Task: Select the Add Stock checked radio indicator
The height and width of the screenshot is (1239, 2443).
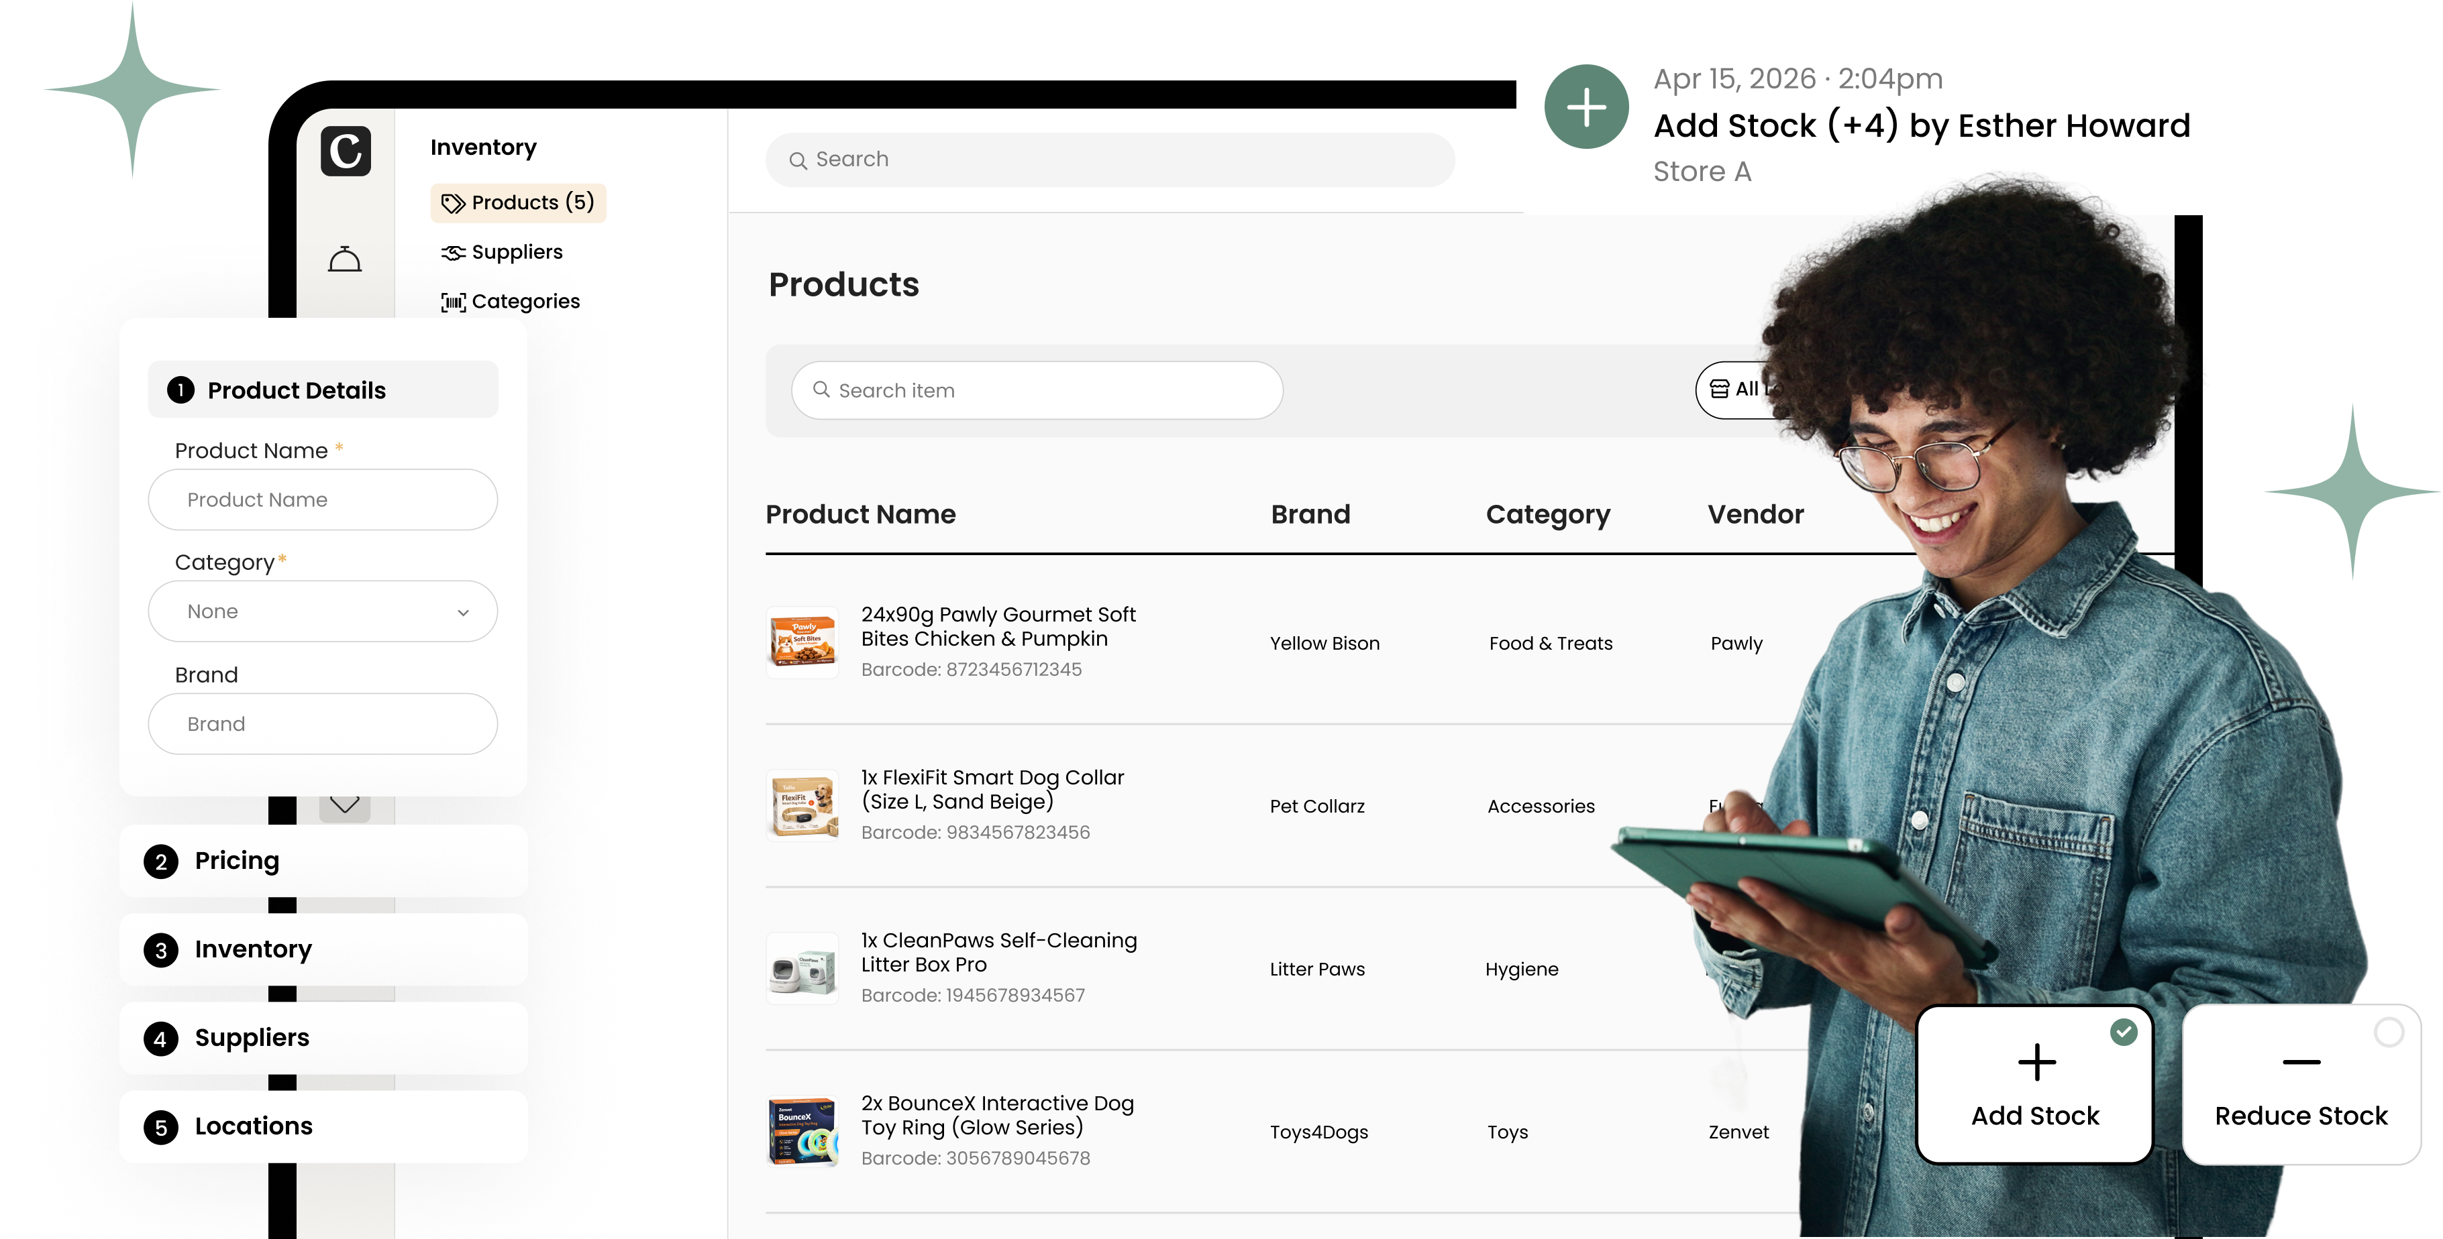Action: (2124, 1032)
